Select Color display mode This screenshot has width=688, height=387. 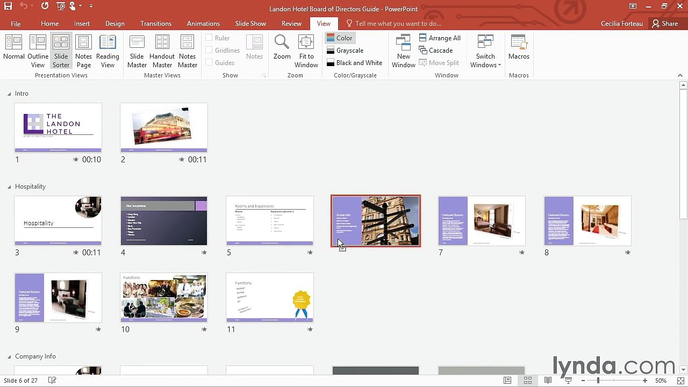tap(339, 38)
